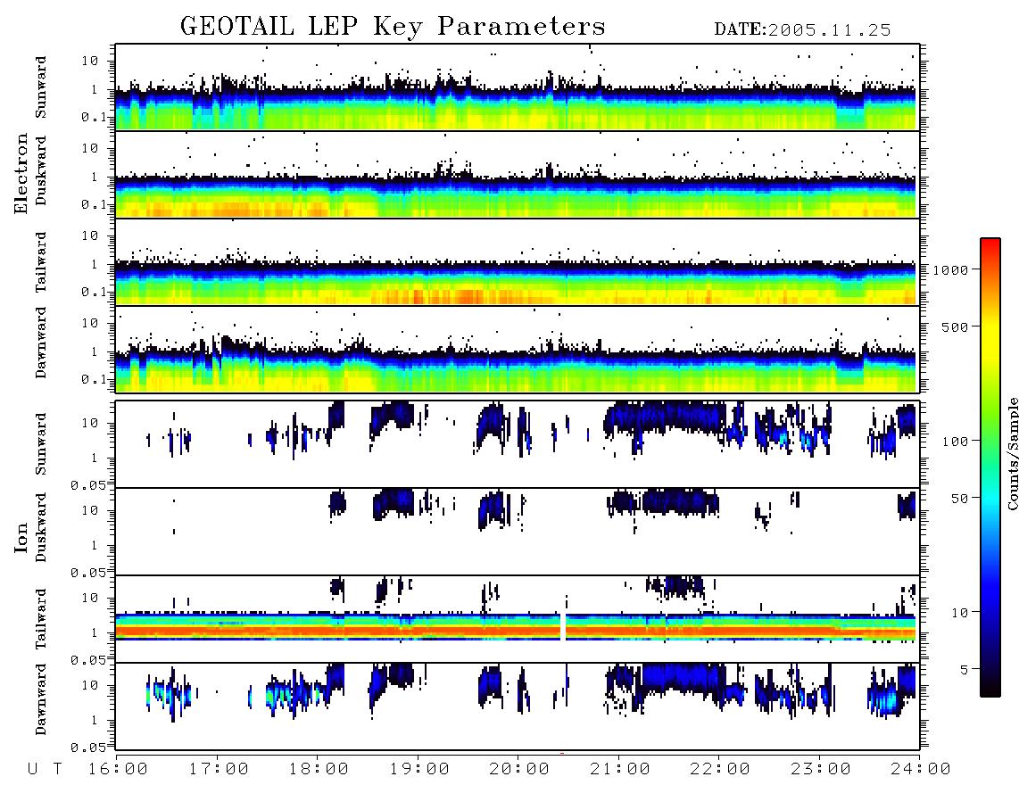Click the 16:00 time tick label
The width and height of the screenshot is (1019, 785).
(118, 769)
